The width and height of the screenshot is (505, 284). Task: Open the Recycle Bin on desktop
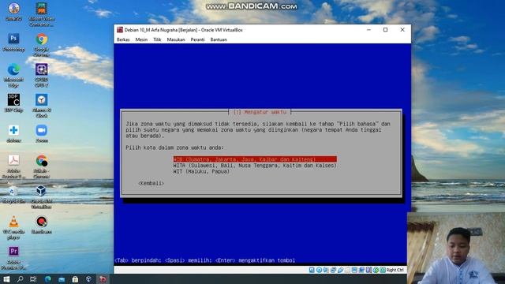[x=13, y=195]
